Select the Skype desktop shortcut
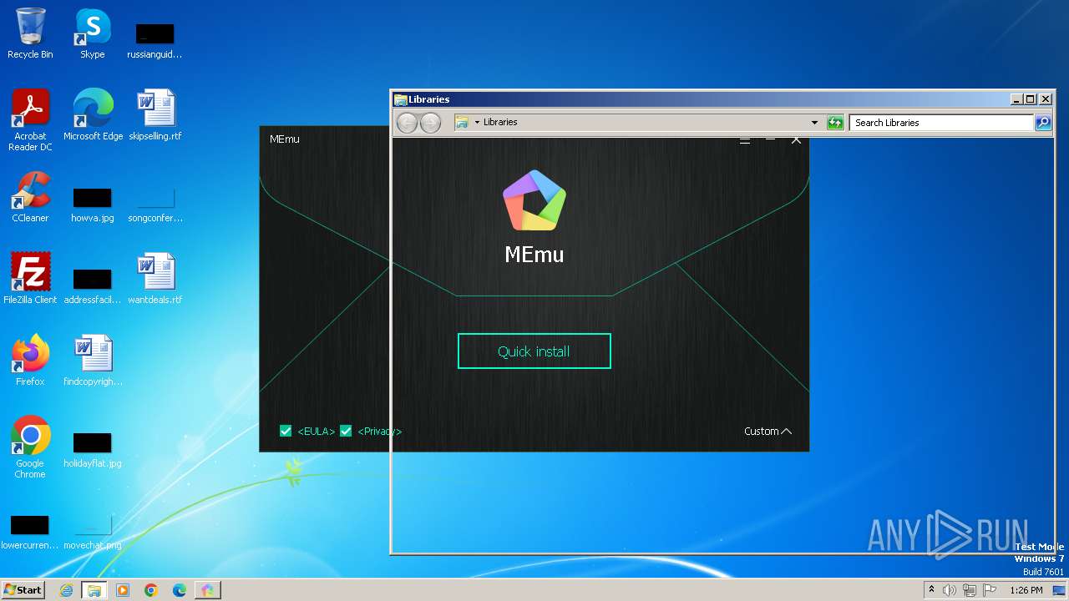The image size is (1069, 601). point(92,33)
